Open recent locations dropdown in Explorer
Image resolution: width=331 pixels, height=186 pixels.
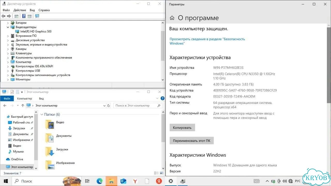tap(18, 106)
